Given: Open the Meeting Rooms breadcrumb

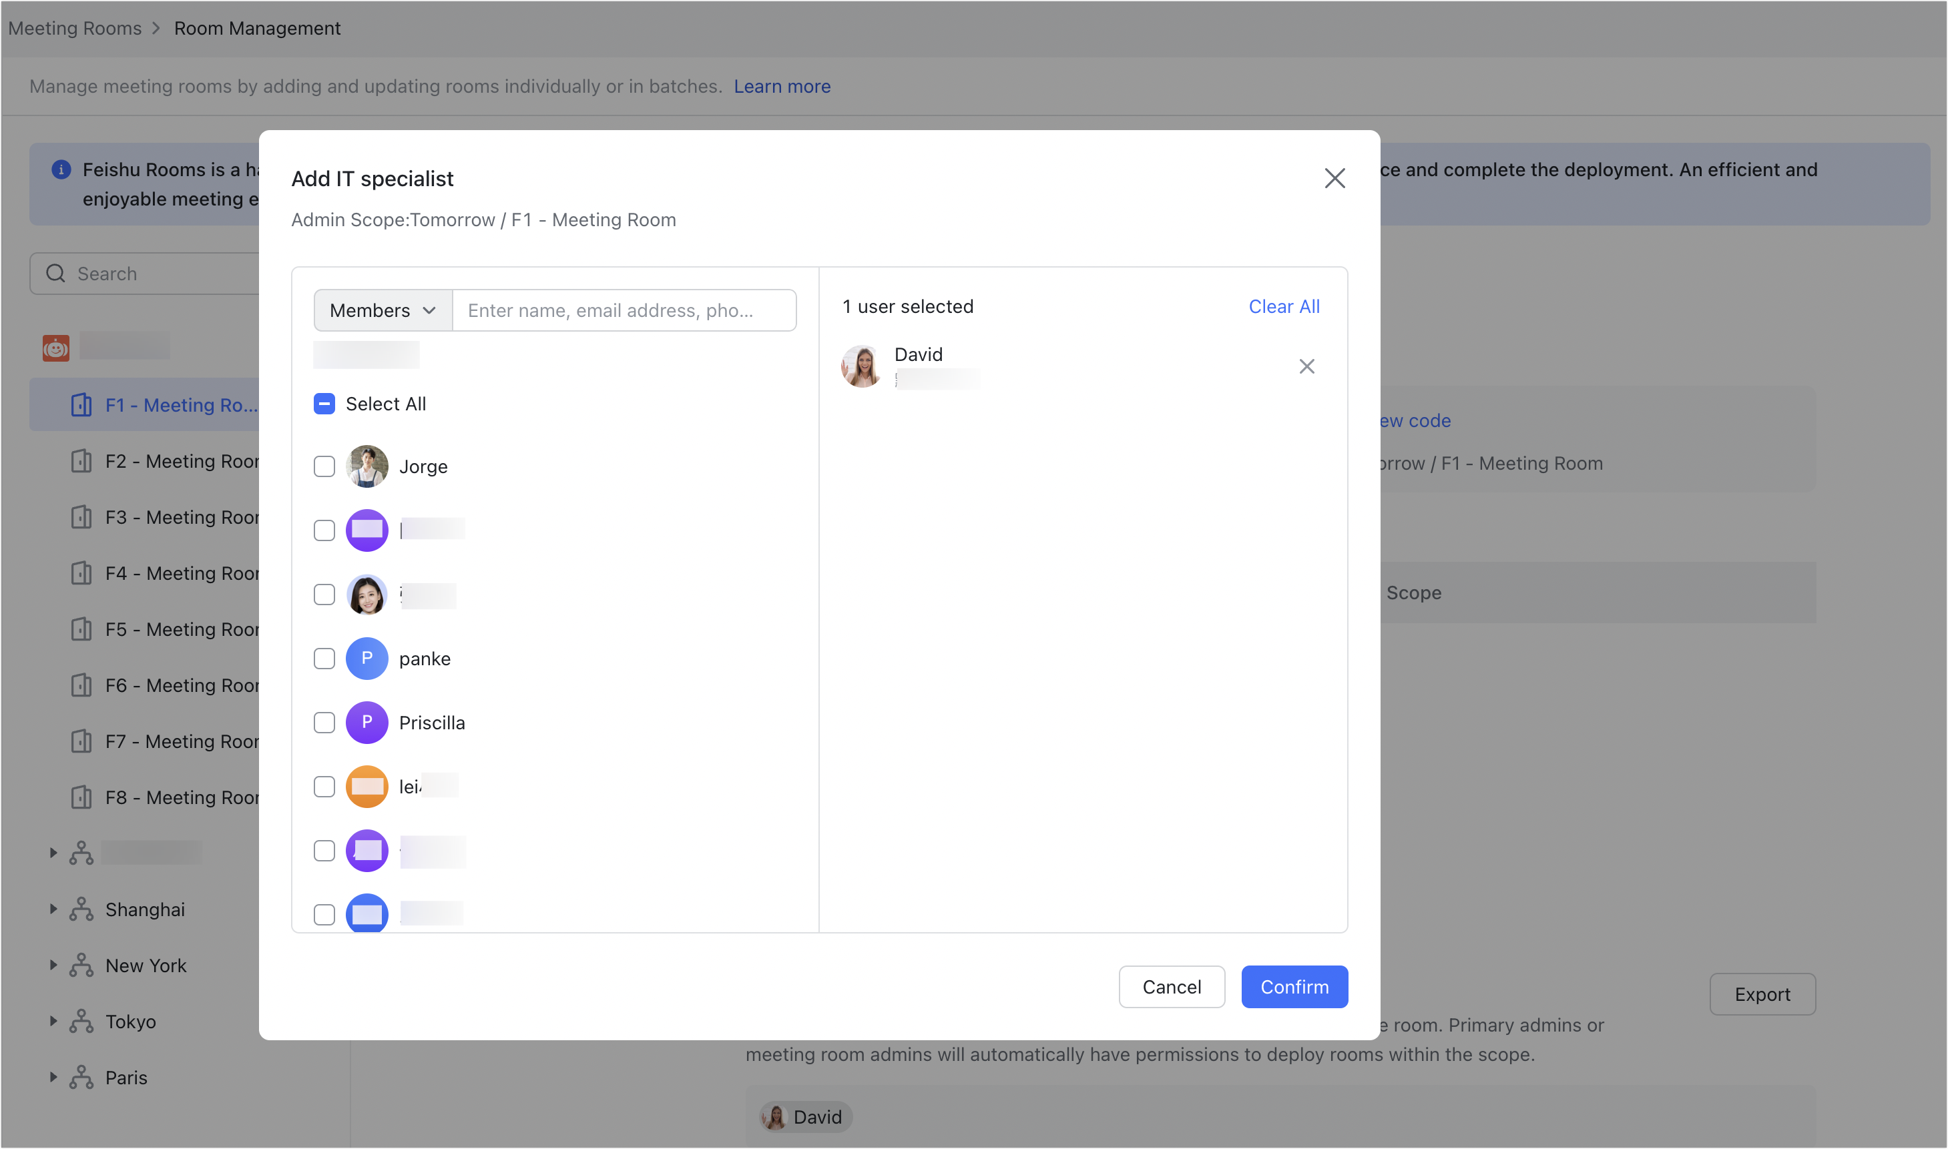Looking at the screenshot, I should click(x=74, y=28).
